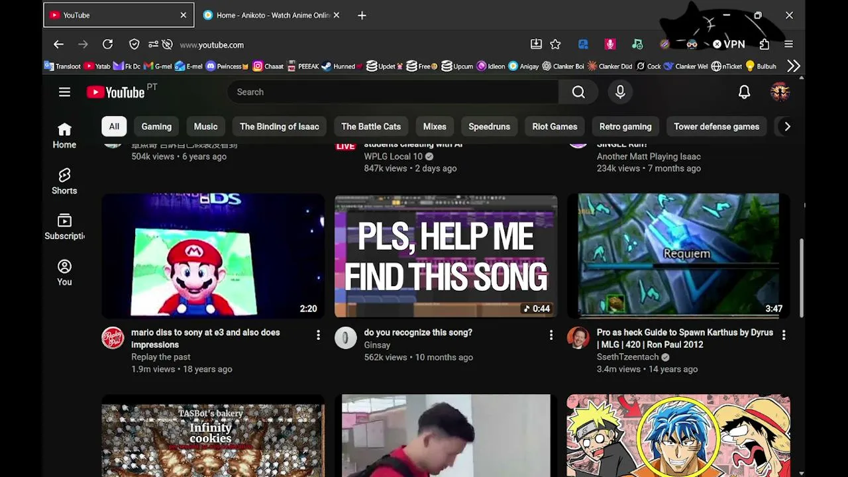
Task: Click the shield icon beside address bar
Action: pyautogui.click(x=134, y=44)
